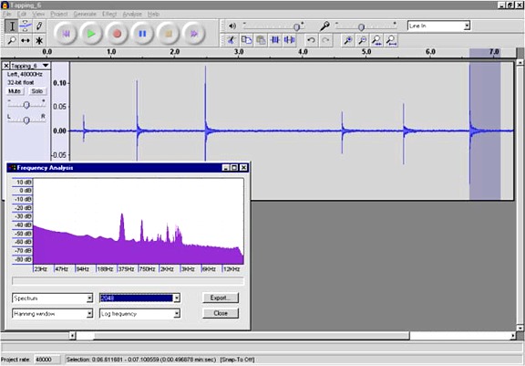
Task: Click the Undo arrow icon
Action: click(x=311, y=40)
